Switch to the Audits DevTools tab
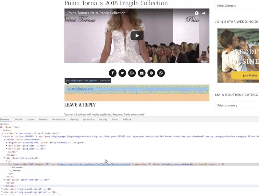This screenshot has width=259, height=195. (x=115, y=119)
